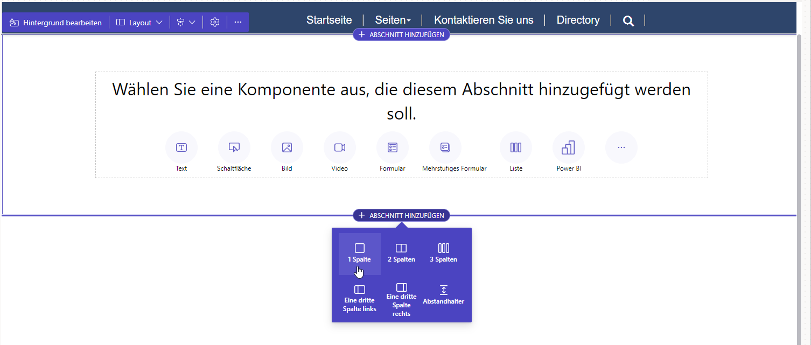Expand the Seiten navigation menu
Screen dimensions: 811x345
coord(393,19)
